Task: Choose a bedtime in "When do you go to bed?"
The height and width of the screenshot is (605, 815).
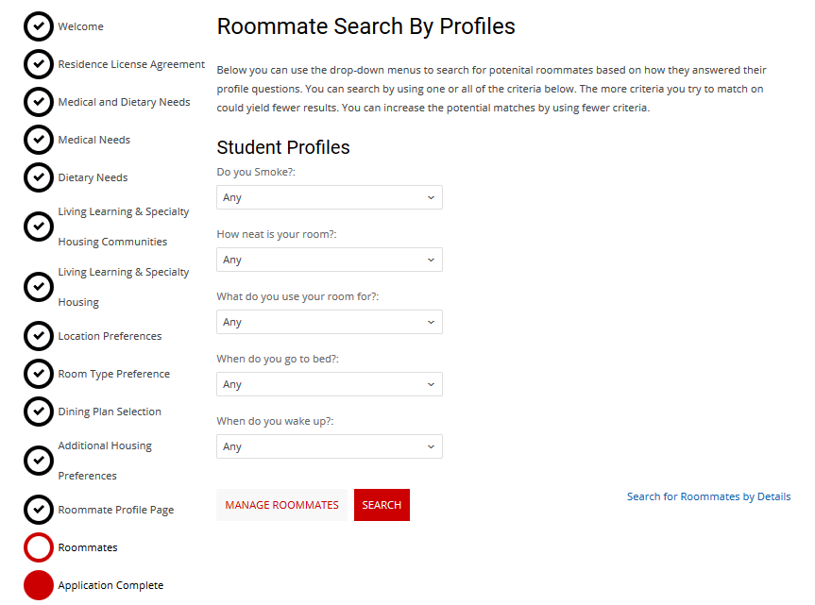Action: click(330, 384)
